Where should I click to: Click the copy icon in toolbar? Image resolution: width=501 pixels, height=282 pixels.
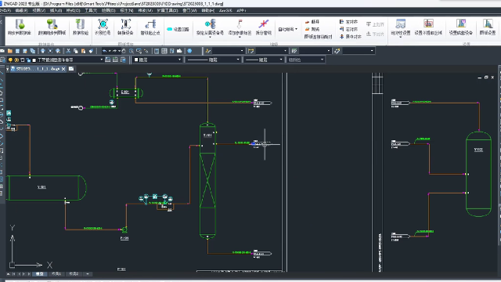coord(76,51)
